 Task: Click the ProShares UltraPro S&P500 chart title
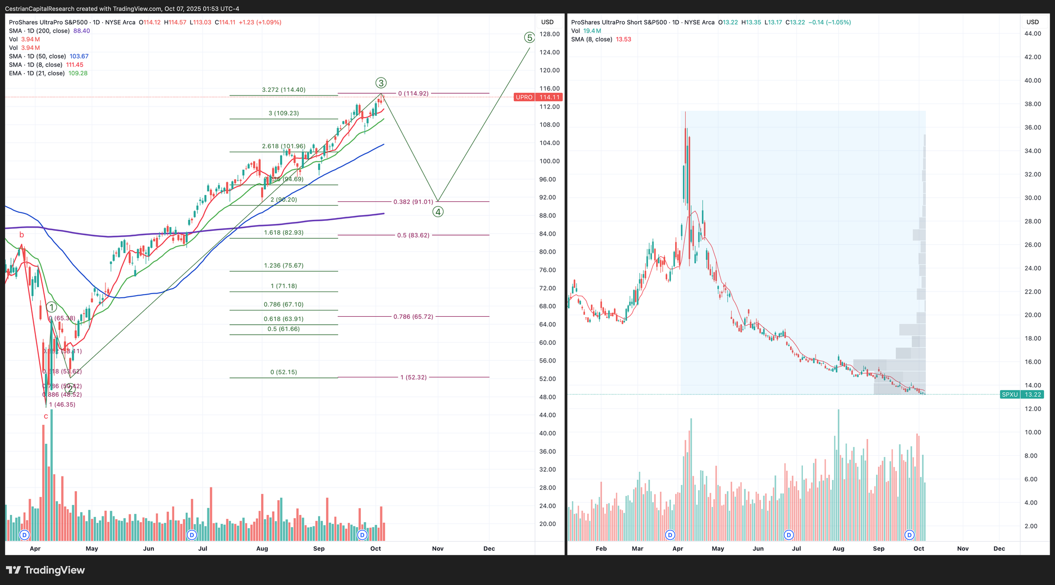47,22
